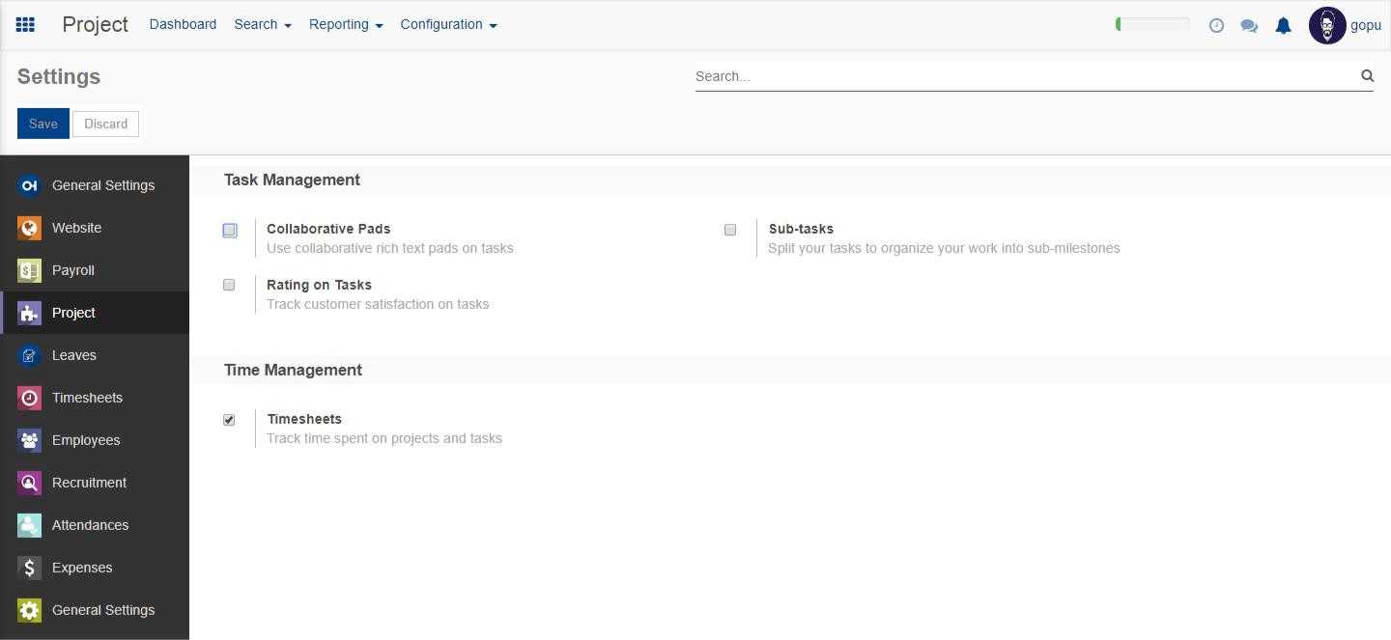Click the activities clock icon

(1216, 26)
